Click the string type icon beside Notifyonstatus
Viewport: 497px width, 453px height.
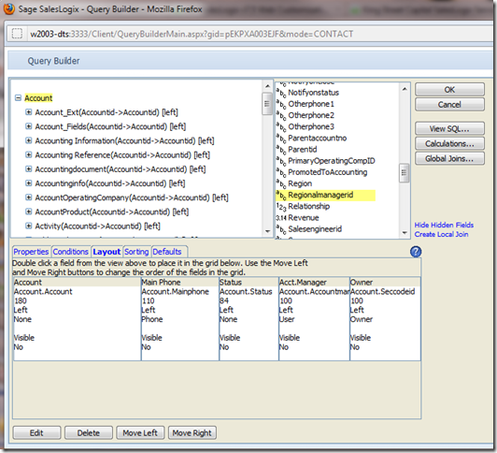pyautogui.click(x=281, y=93)
